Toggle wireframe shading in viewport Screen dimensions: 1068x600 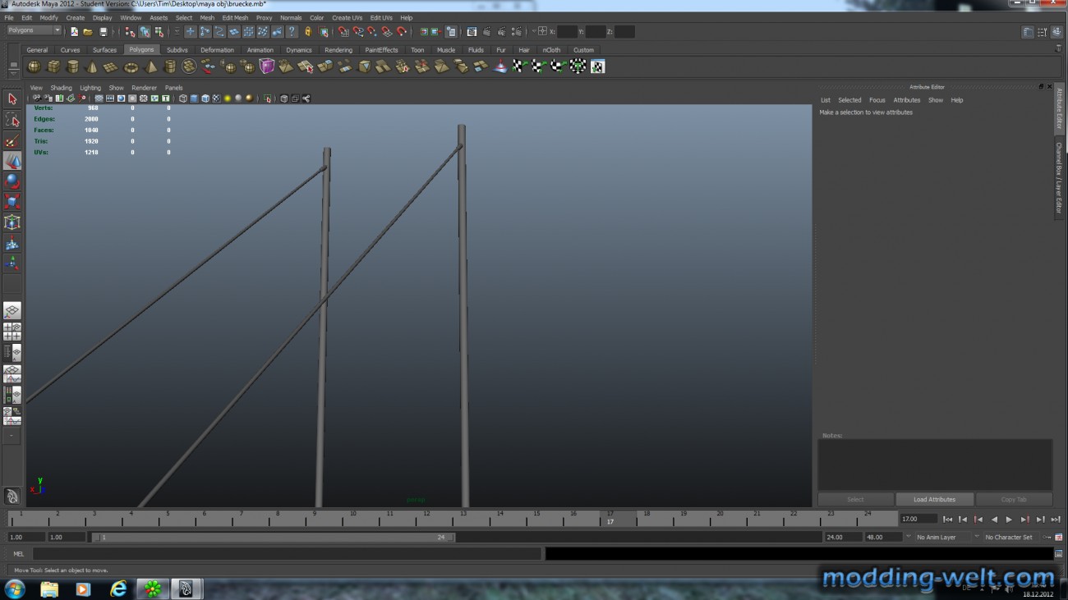coord(183,98)
